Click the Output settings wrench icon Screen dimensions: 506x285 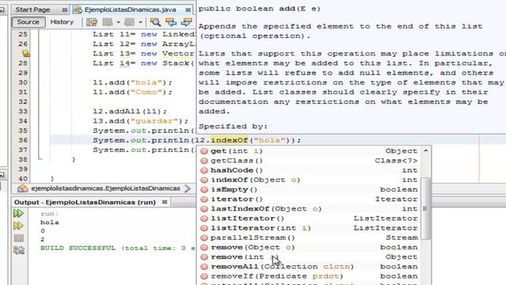pyautogui.click(x=19, y=250)
